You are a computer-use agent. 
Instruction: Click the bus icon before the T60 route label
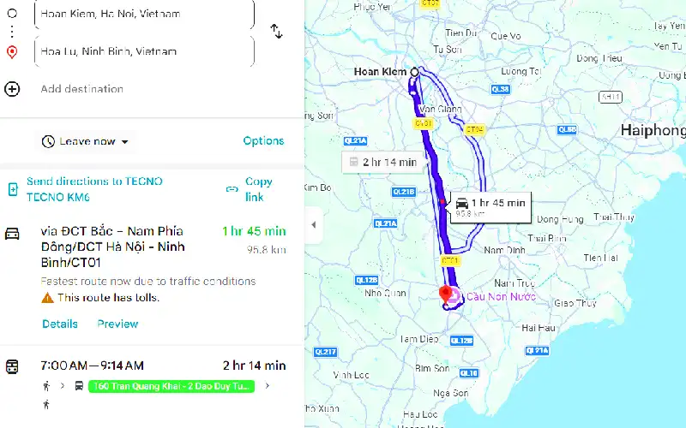(79, 386)
